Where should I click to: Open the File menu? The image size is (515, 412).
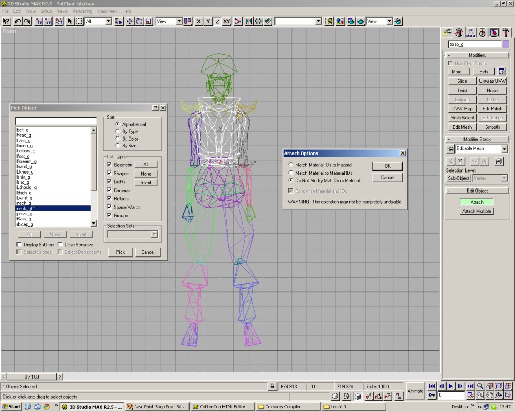click(x=5, y=11)
